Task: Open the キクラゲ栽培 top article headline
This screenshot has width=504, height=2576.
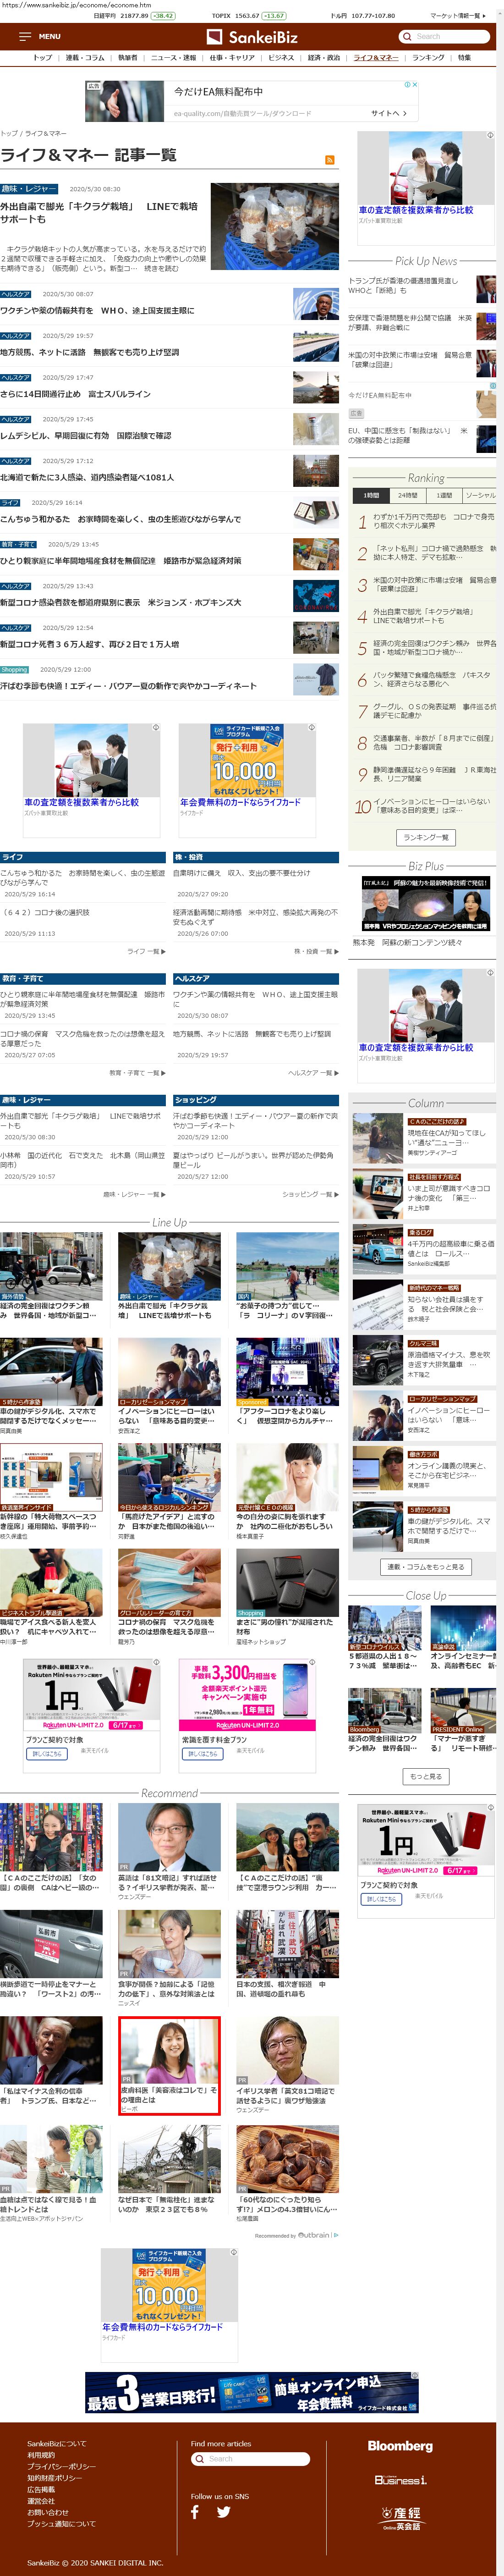Action: [99, 212]
